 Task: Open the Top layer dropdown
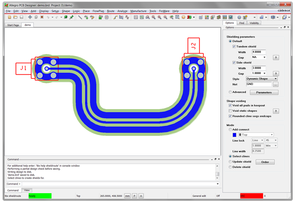256,135
